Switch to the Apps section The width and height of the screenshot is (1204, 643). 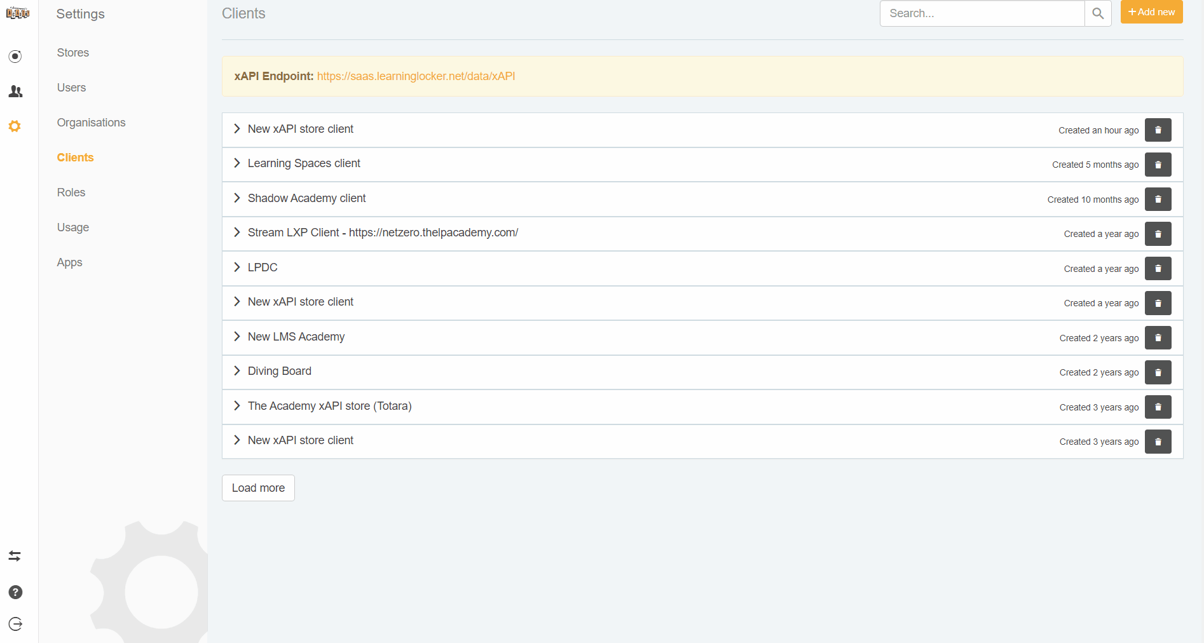(x=69, y=262)
